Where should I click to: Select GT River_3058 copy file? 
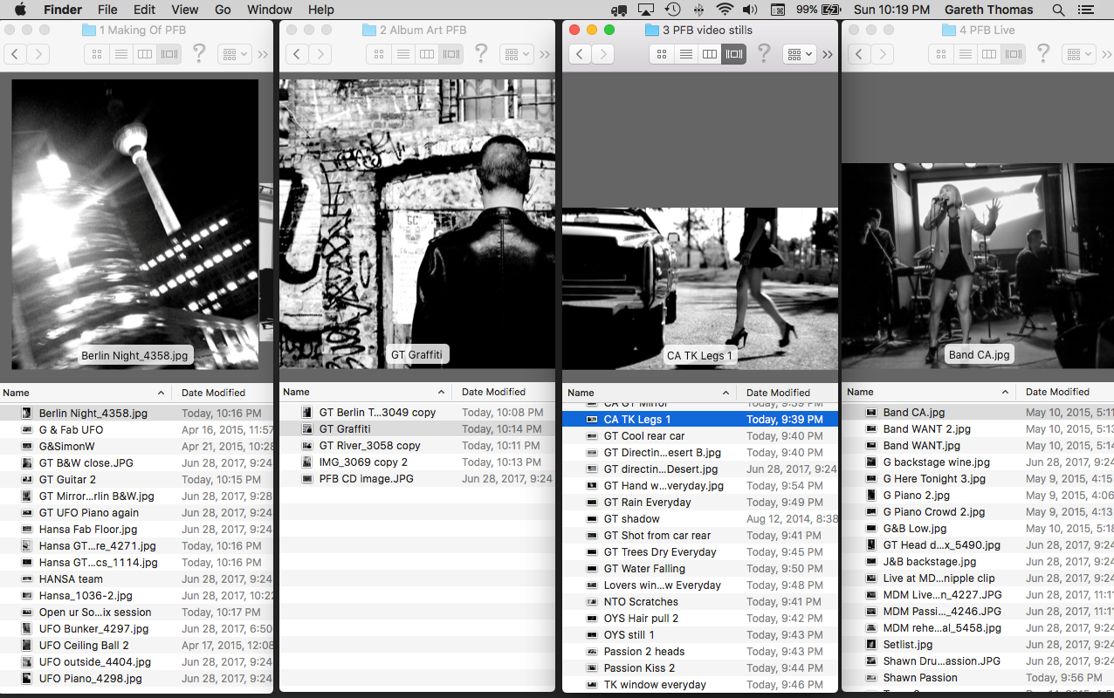coord(417,446)
